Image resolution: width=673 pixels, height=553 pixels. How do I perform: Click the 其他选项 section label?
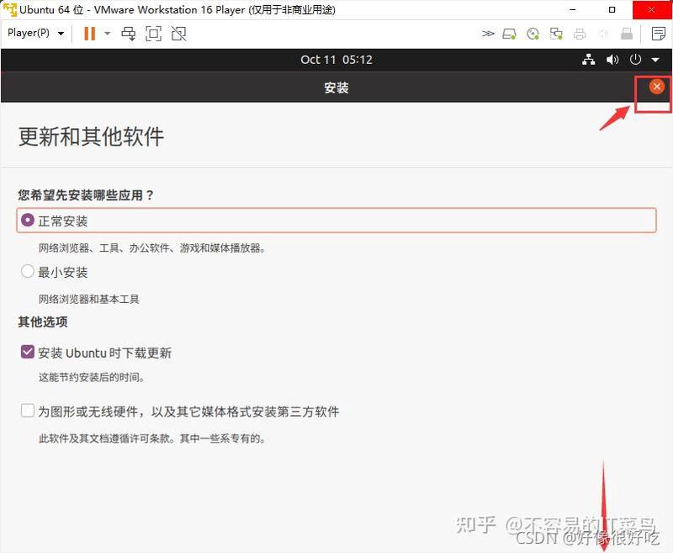(43, 322)
